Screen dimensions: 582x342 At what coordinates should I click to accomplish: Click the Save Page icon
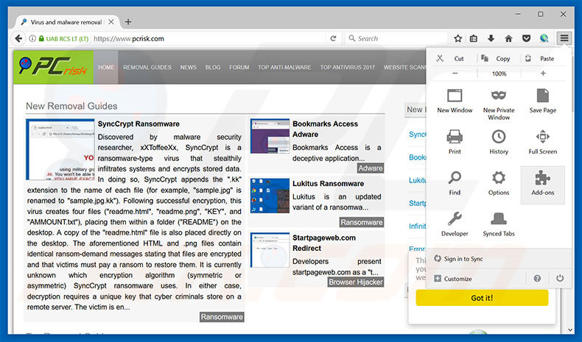(542, 96)
